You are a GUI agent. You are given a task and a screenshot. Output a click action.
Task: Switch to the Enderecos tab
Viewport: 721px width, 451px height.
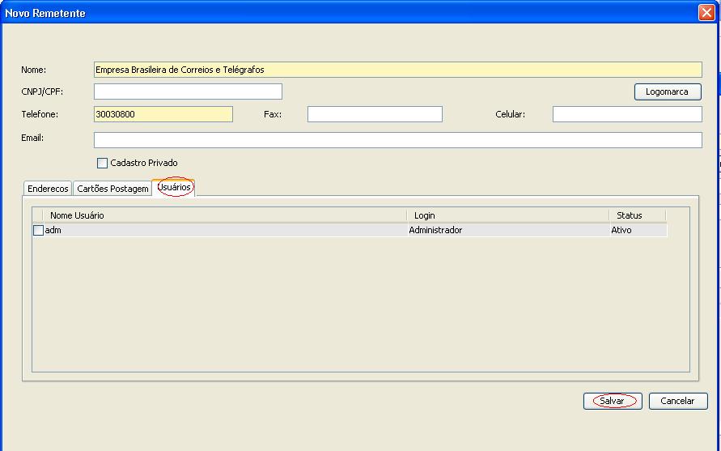click(48, 188)
